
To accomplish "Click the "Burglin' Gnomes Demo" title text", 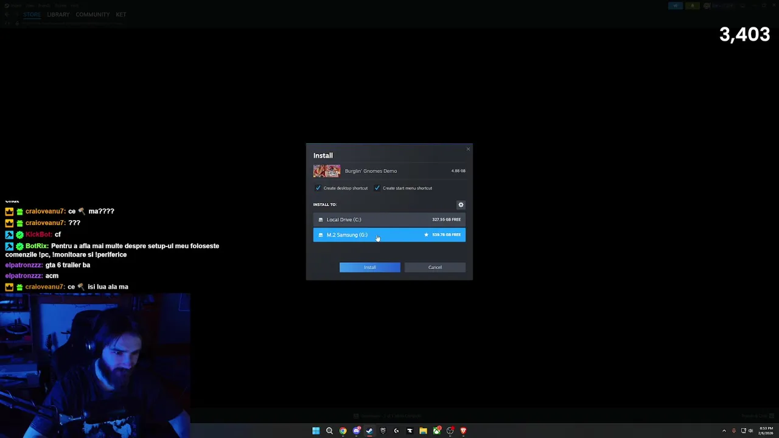I will [x=371, y=171].
